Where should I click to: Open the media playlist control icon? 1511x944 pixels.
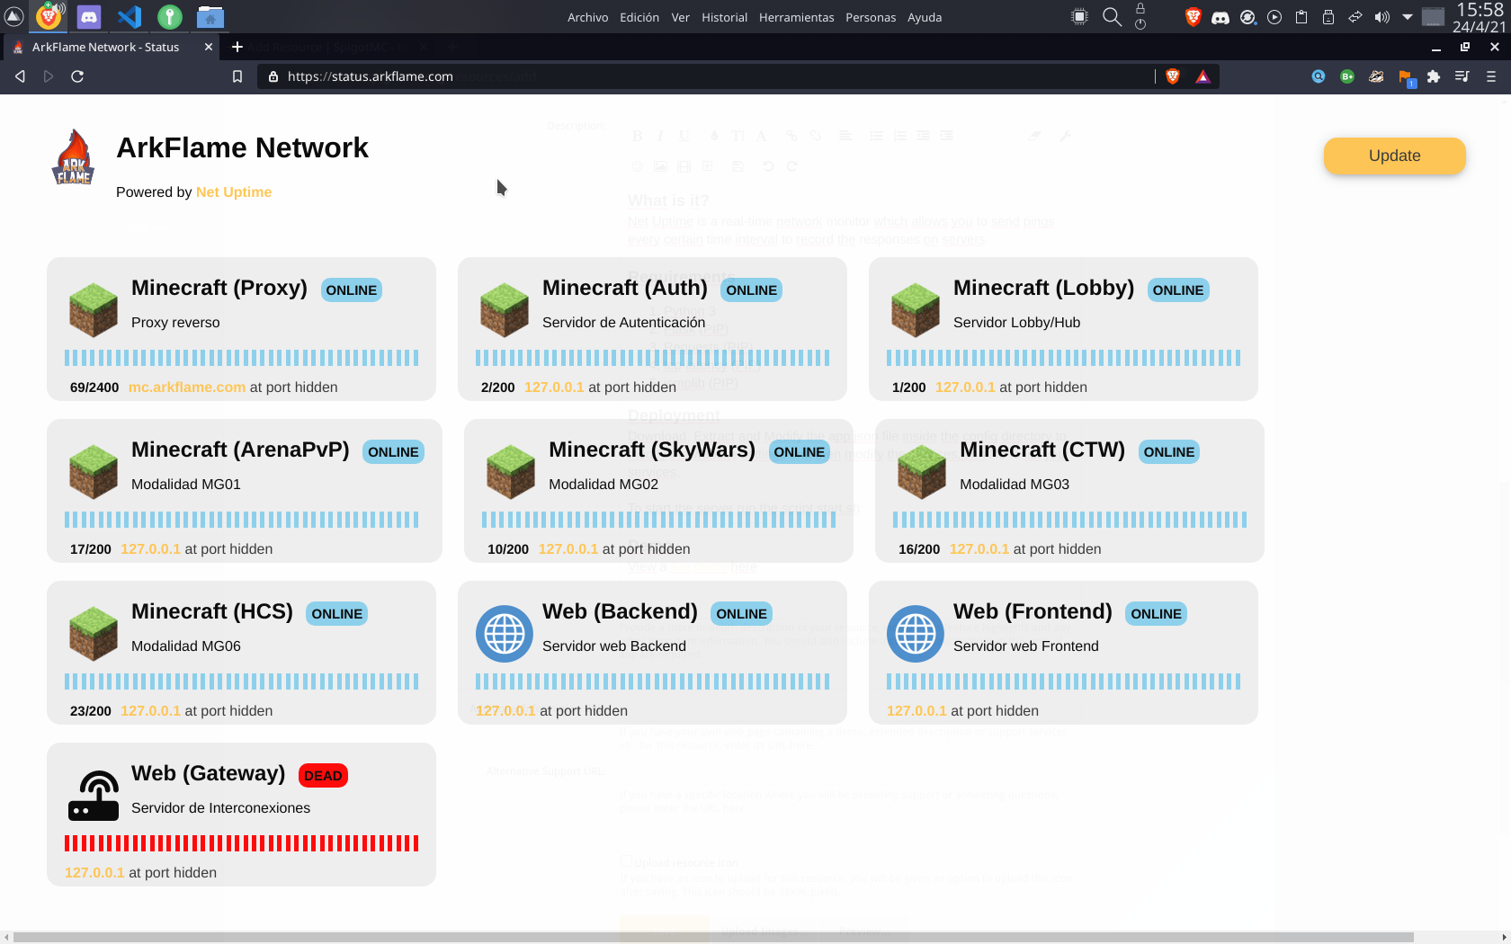click(1462, 76)
